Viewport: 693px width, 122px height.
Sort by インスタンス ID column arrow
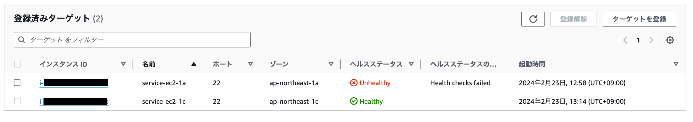pyautogui.click(x=123, y=64)
